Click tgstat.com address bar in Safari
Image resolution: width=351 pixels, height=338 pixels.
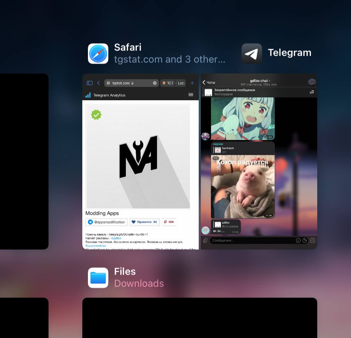(x=132, y=83)
